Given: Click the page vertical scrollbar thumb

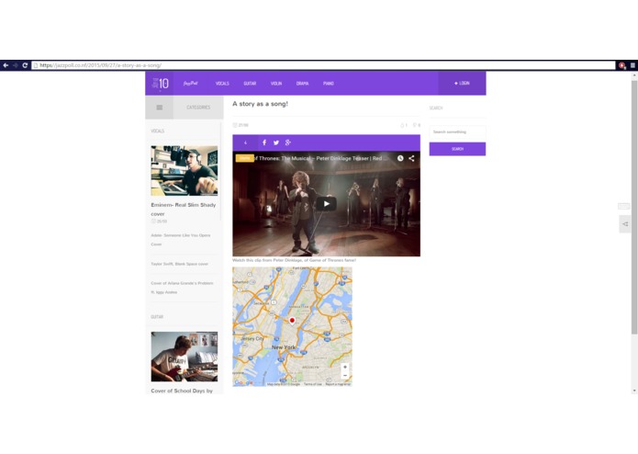Looking at the screenshot, I should coord(634,208).
